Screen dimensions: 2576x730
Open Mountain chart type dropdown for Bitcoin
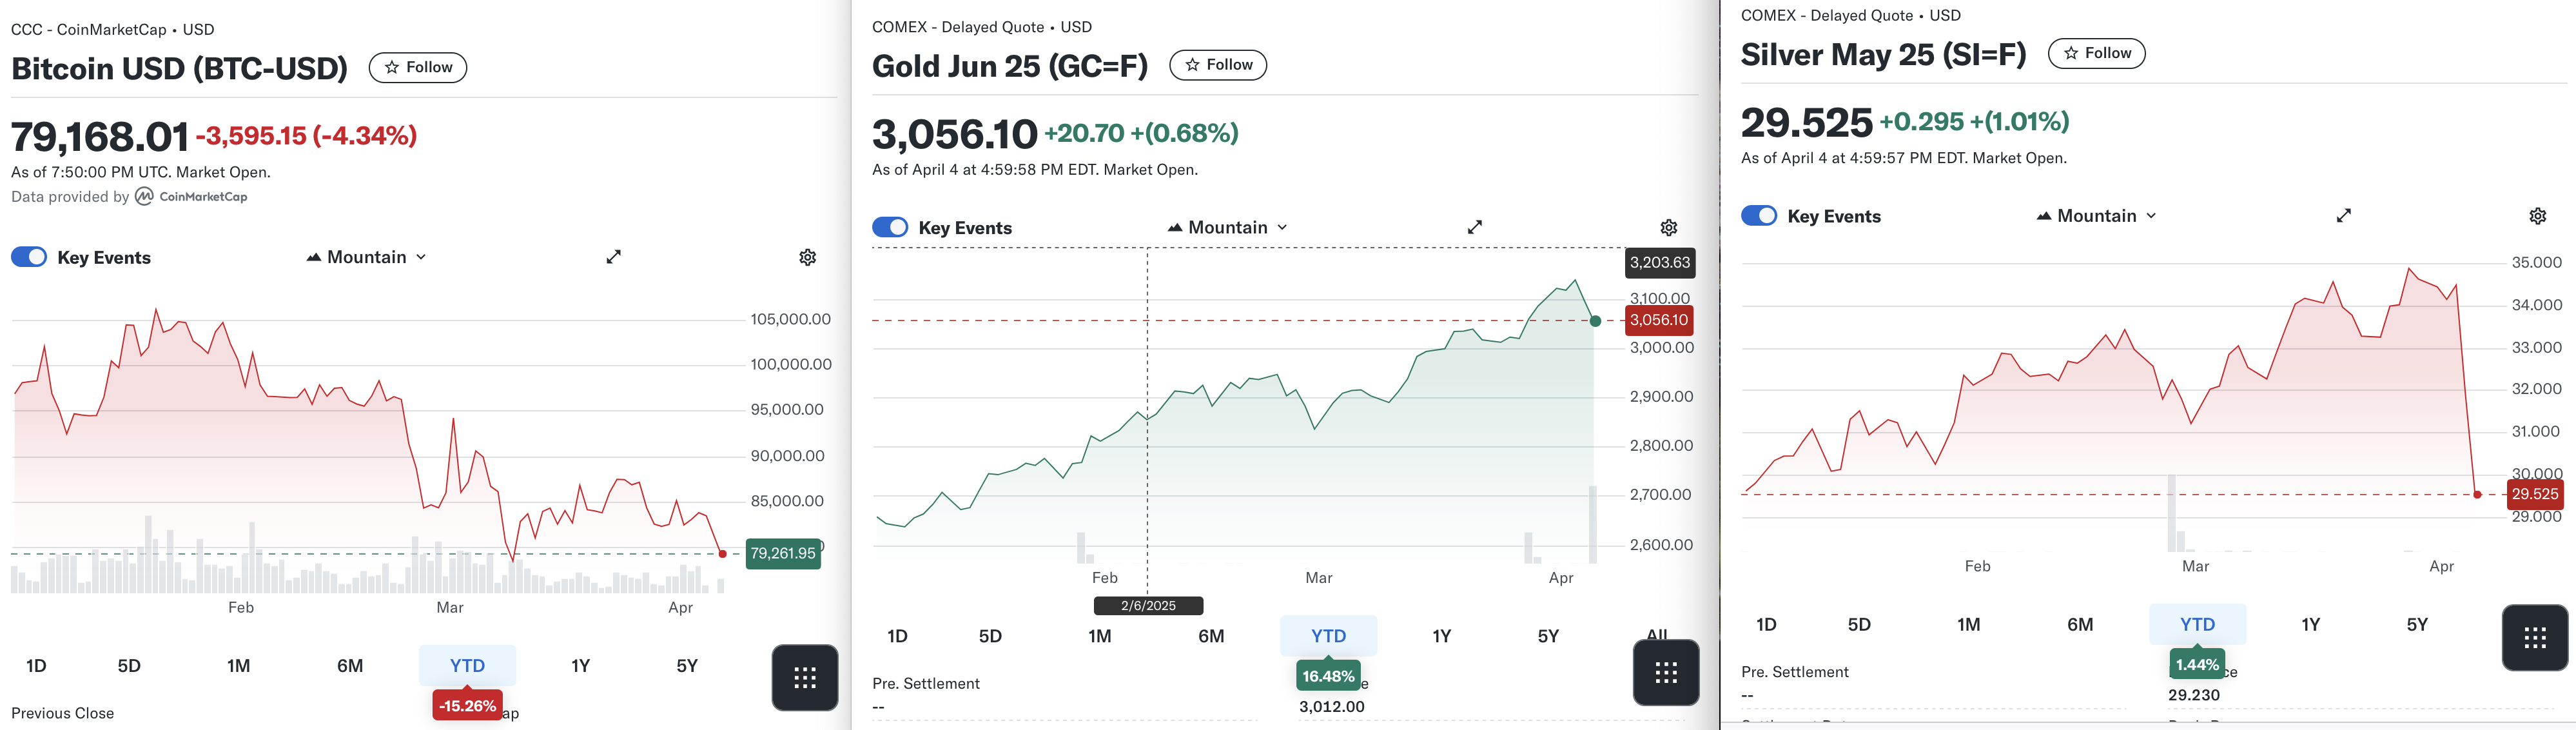coord(367,257)
